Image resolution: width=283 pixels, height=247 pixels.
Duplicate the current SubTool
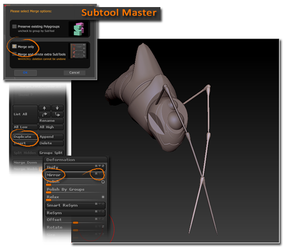click(25, 137)
